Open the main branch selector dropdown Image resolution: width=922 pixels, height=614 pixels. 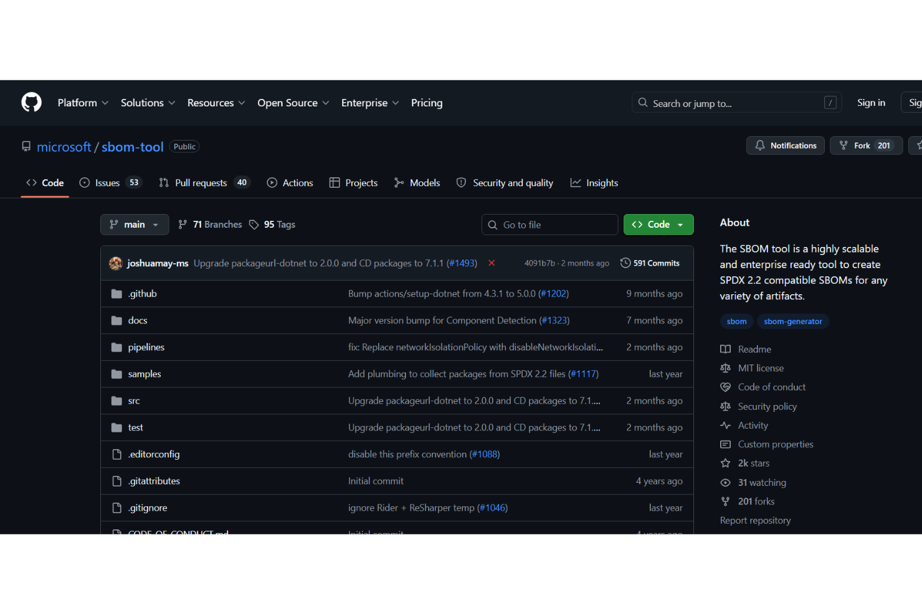[135, 225]
